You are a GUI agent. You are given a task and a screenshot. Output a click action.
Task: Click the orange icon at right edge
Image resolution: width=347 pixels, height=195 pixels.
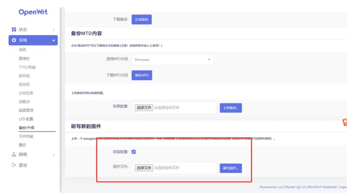coord(344,122)
